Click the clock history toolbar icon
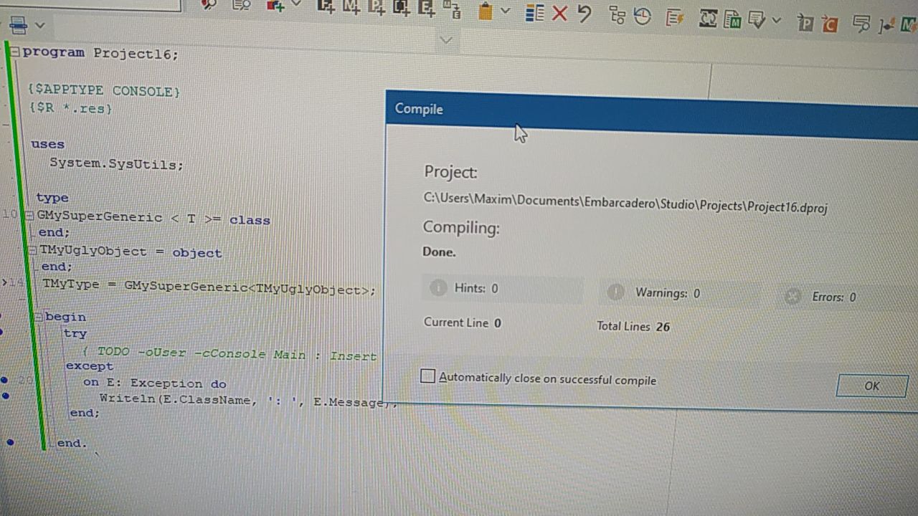The image size is (918, 516). (x=643, y=16)
